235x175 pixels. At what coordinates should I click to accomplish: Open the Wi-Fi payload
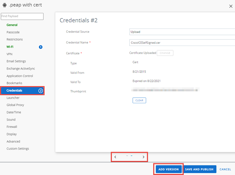[x=10, y=47]
